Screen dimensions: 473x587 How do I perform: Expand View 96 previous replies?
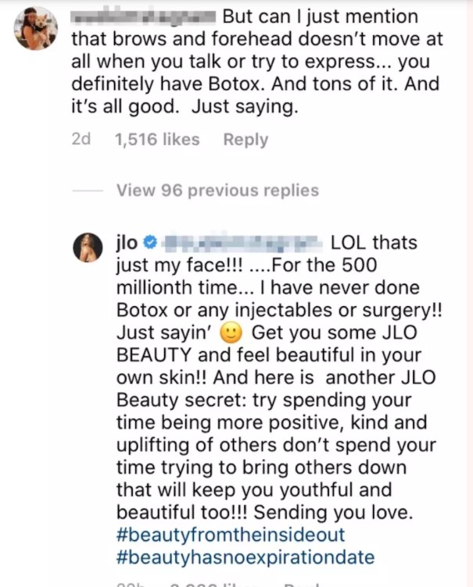[217, 190]
